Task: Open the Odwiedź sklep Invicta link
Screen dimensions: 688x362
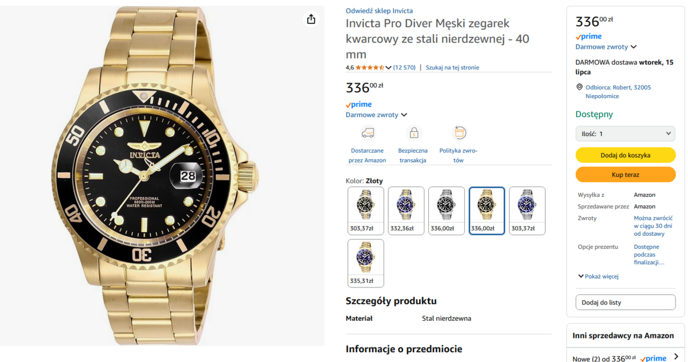Action: pos(379,11)
